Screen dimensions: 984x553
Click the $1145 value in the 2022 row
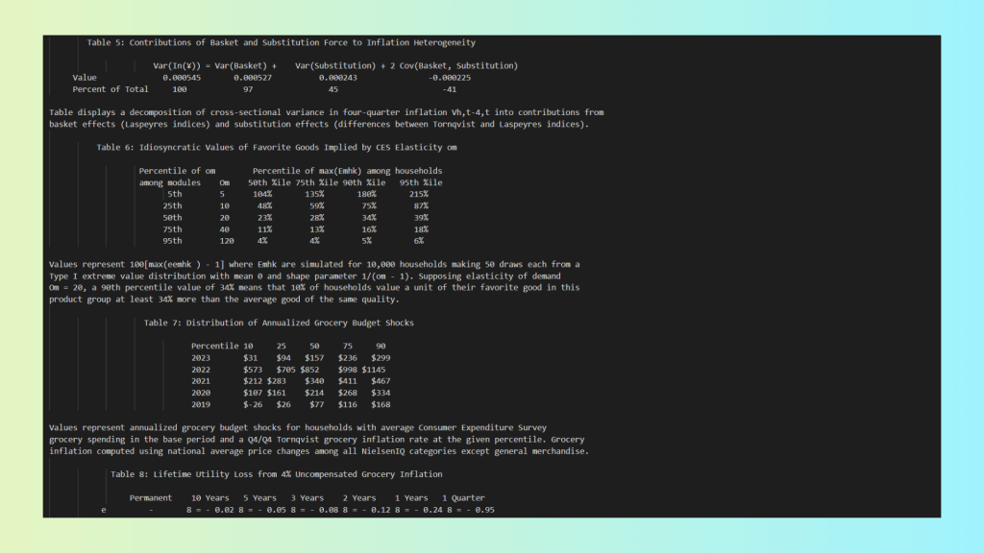pyautogui.click(x=374, y=369)
